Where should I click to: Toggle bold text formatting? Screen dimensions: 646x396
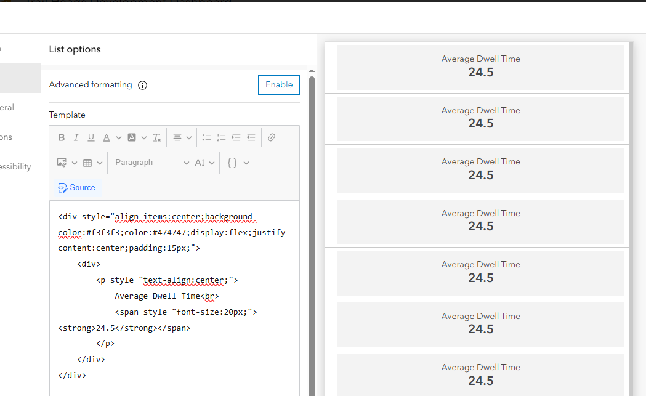(61, 137)
